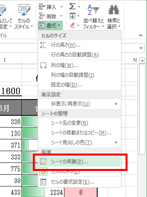Click the cell containing 1600
The image size is (147, 197).
pyautogui.click(x=11, y=91)
